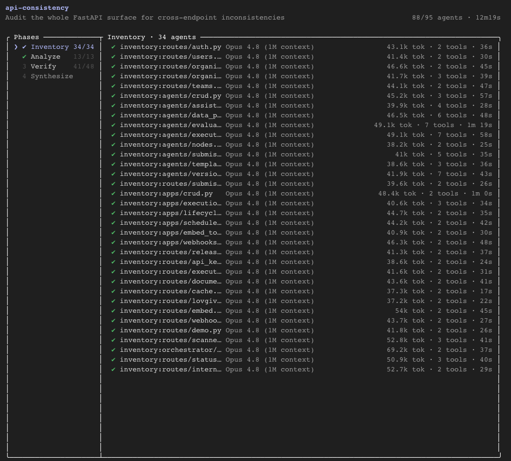The image size is (511, 461).
Task: Click the '49.1k tok · 7 tools · 1m 19s' stats
Action: point(433,125)
